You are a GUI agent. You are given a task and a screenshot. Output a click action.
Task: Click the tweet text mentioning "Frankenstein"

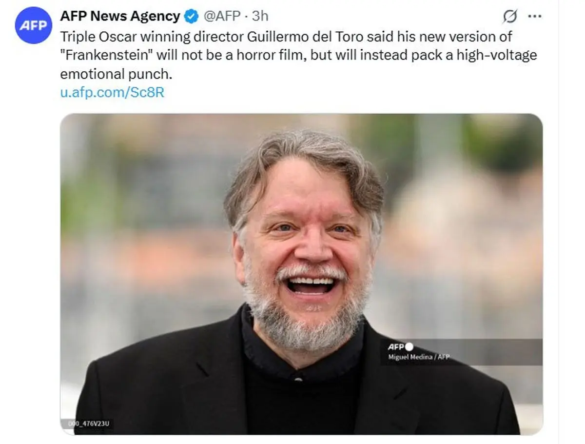pos(298,55)
